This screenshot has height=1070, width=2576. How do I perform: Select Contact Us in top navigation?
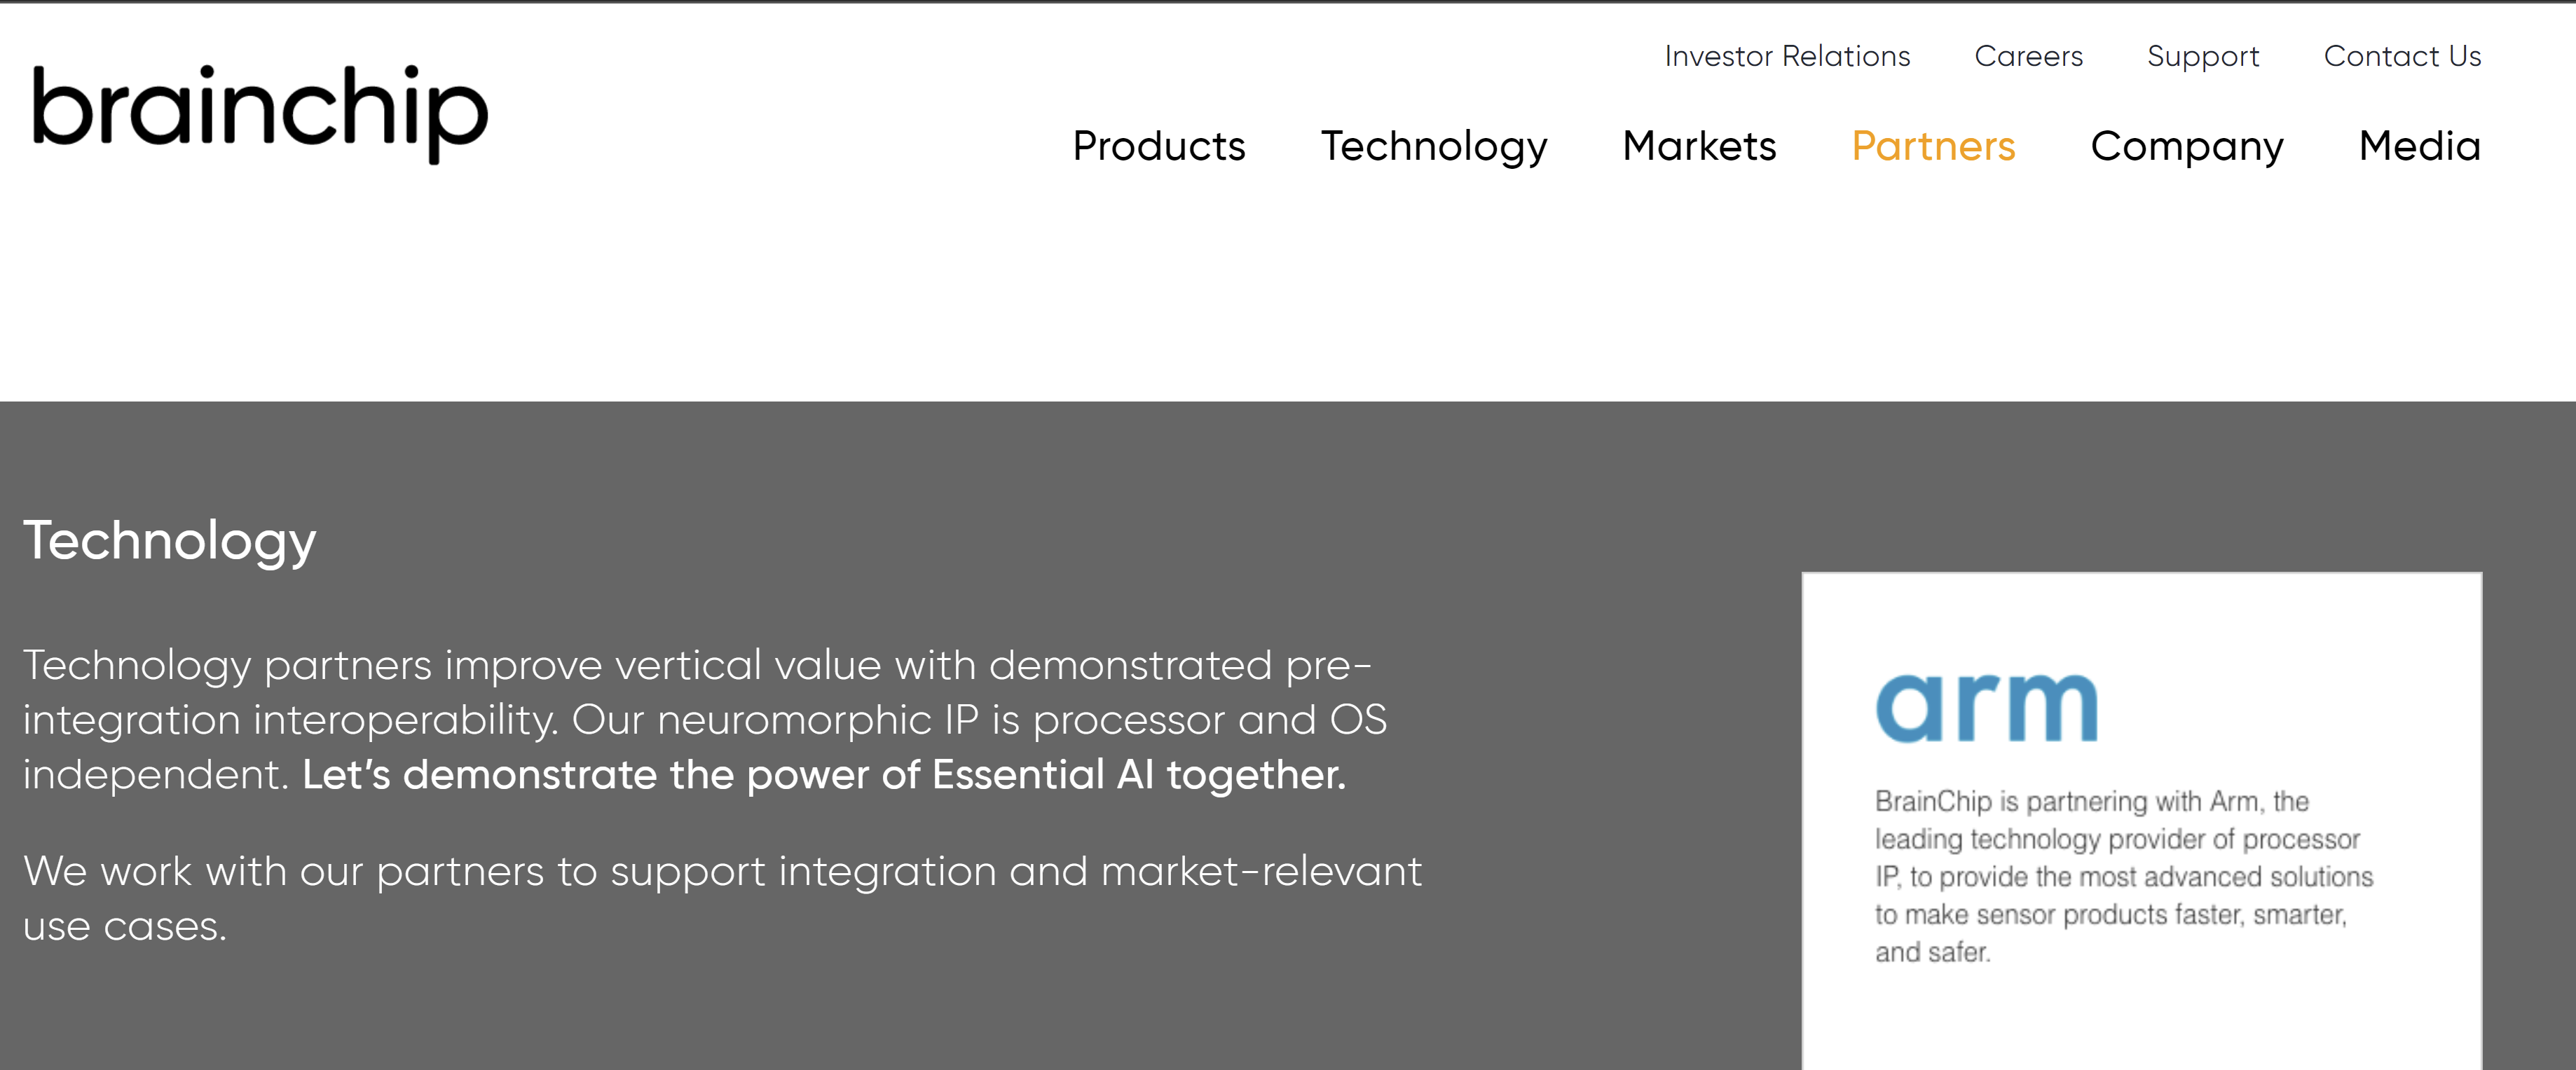2402,56
